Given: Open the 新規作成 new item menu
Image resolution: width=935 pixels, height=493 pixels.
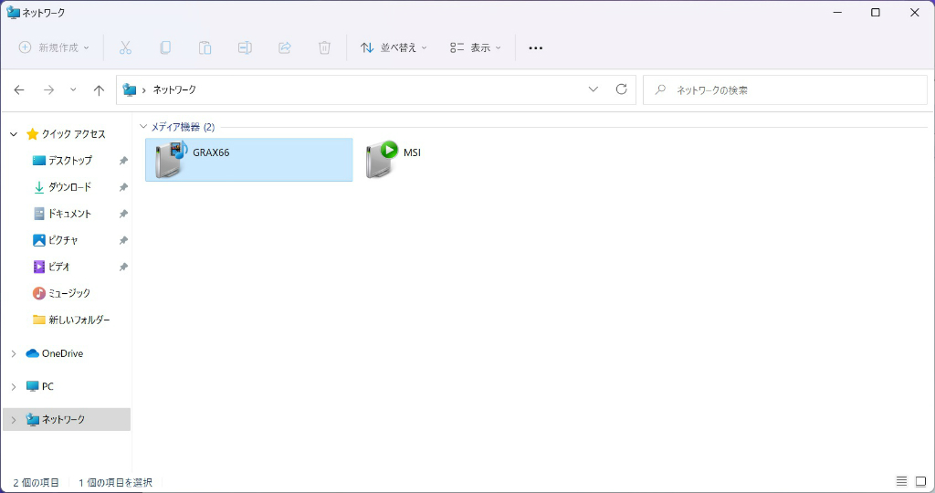Looking at the screenshot, I should 54,47.
